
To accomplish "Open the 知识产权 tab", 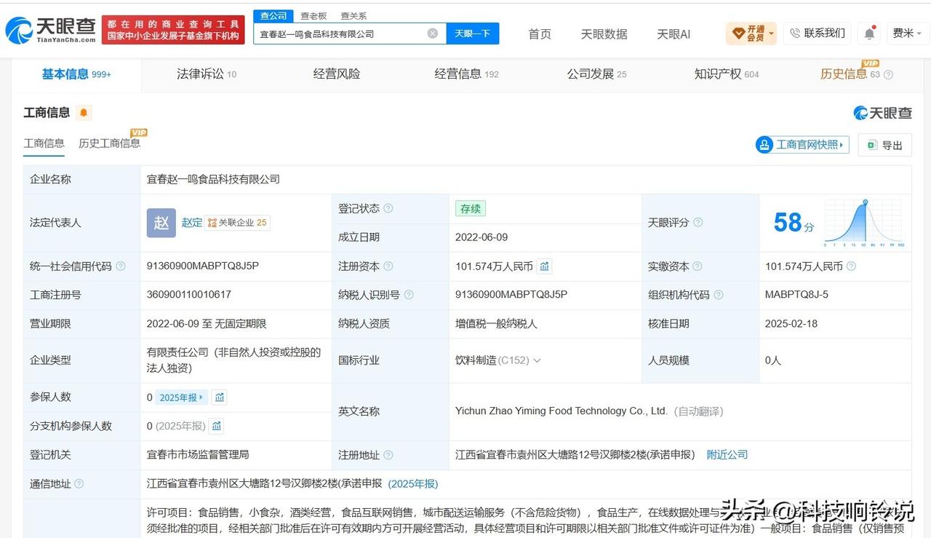I will pos(727,74).
